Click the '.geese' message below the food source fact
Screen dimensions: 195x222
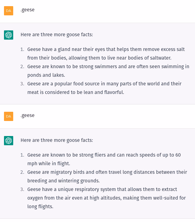click(x=27, y=115)
